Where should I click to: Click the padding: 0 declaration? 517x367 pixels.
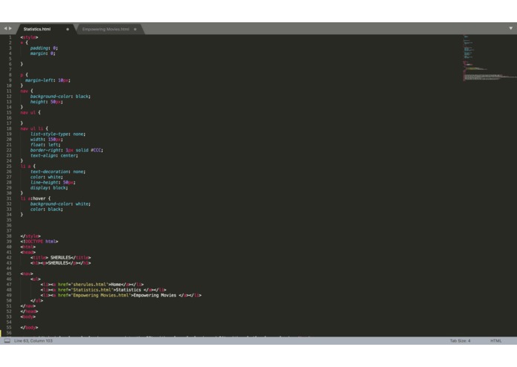coord(44,48)
